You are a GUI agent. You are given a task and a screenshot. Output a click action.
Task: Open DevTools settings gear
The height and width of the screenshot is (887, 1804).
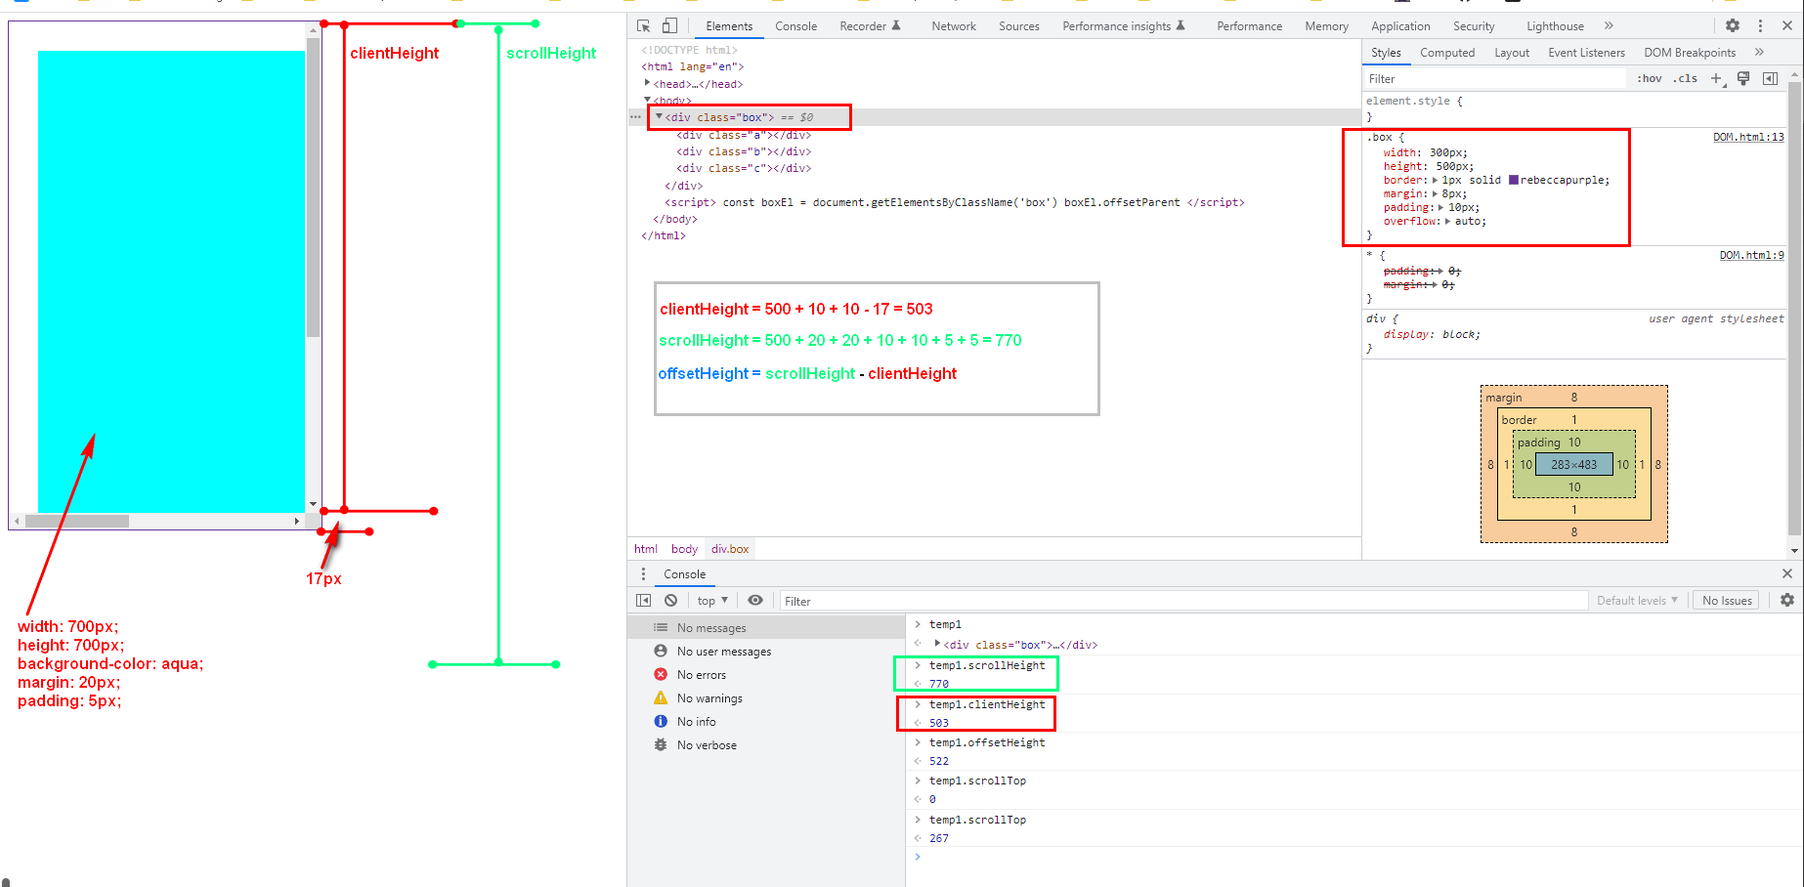point(1733,25)
